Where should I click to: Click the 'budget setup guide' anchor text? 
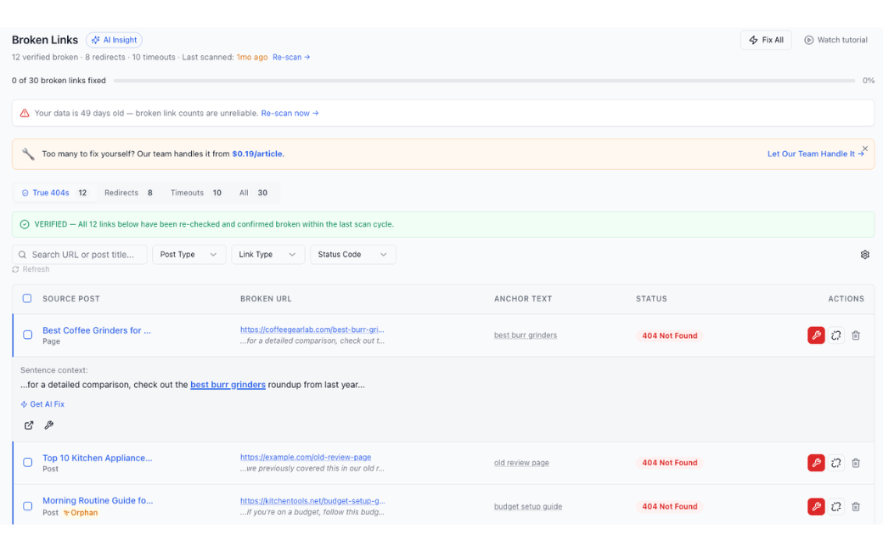click(528, 506)
